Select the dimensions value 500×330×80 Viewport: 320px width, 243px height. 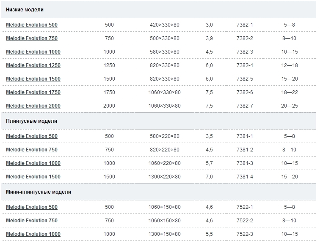click(x=165, y=38)
